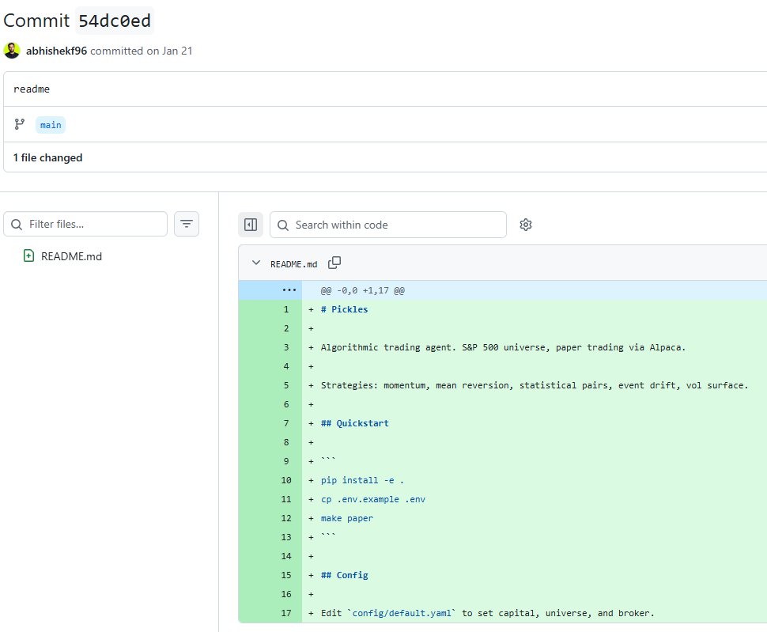The image size is (767, 632).
Task: Open the main branch label
Action: tap(51, 125)
